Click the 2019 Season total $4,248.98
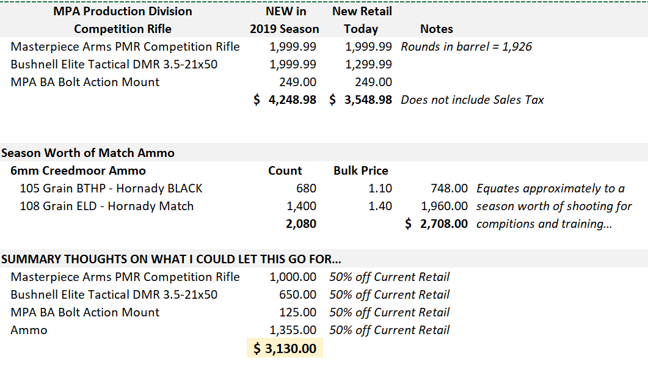The image size is (648, 372). 285,100
